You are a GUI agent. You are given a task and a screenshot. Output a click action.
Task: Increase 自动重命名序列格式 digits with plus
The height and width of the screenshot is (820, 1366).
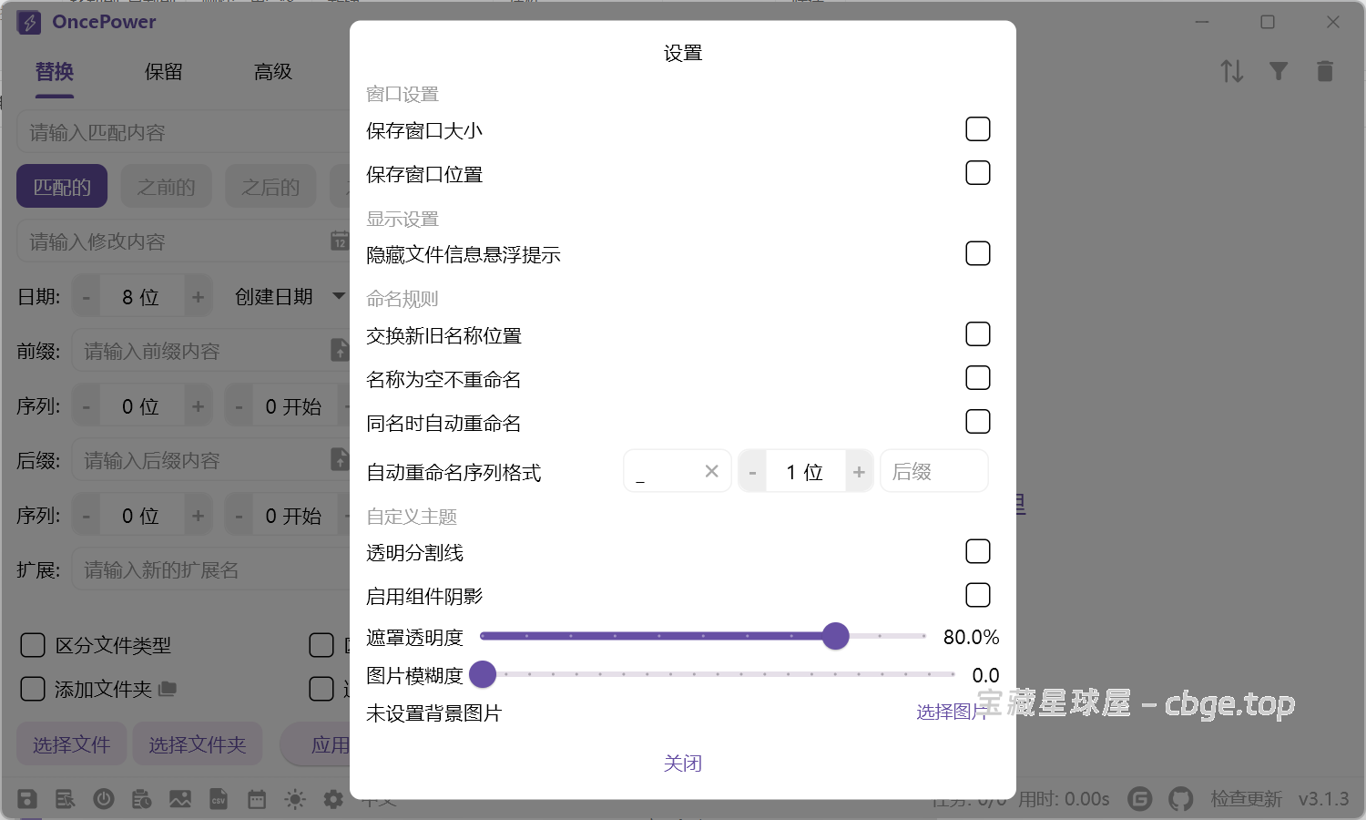click(x=859, y=472)
